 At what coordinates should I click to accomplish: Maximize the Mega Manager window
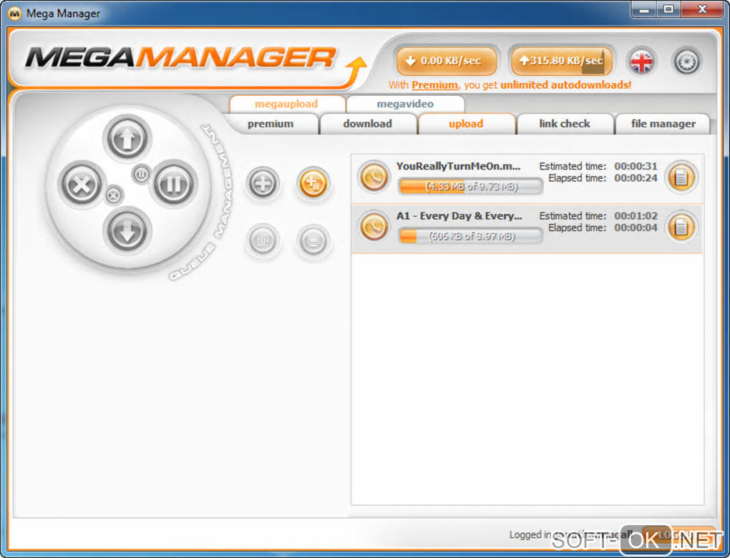click(x=668, y=9)
